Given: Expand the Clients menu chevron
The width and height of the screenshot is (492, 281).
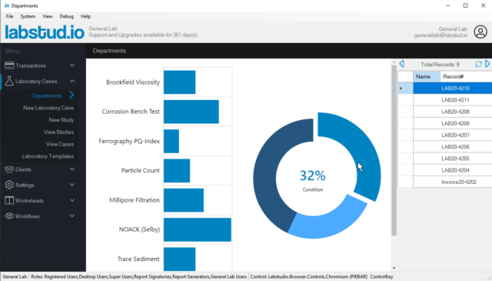Looking at the screenshot, I should pos(72,169).
